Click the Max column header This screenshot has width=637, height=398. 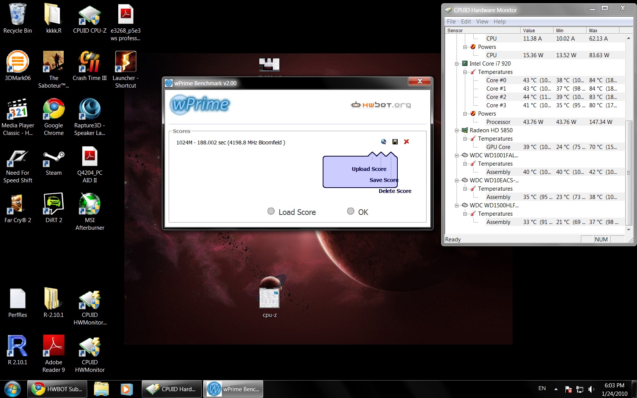pos(603,30)
